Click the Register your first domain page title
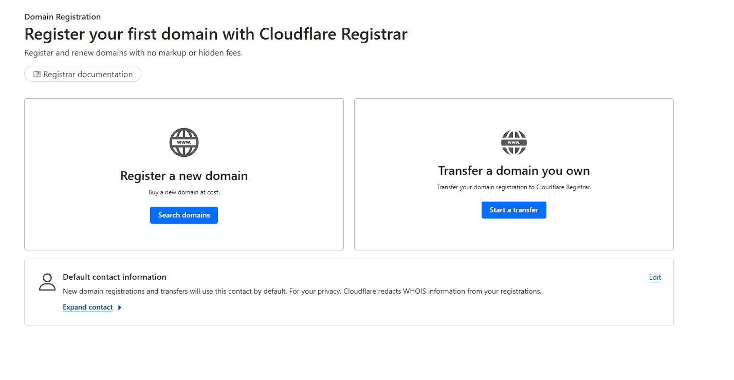This screenshot has width=734, height=380. click(216, 34)
